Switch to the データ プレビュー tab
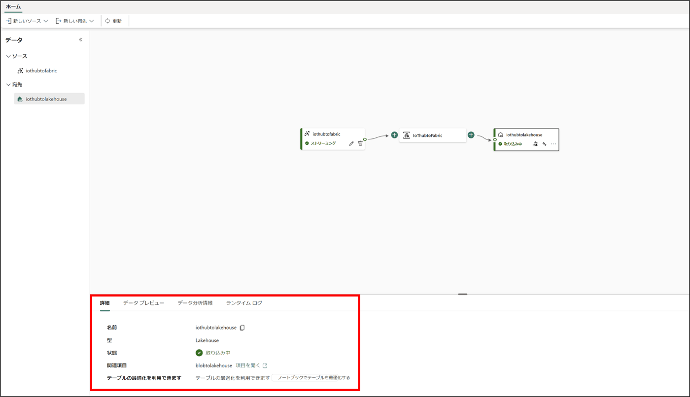690x397 pixels. [143, 303]
